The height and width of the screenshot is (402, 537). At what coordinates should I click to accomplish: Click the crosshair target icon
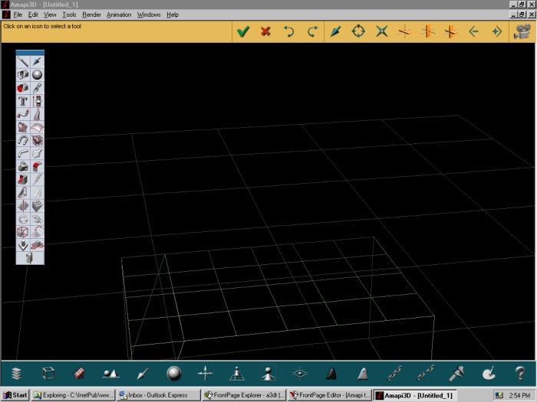(358, 31)
